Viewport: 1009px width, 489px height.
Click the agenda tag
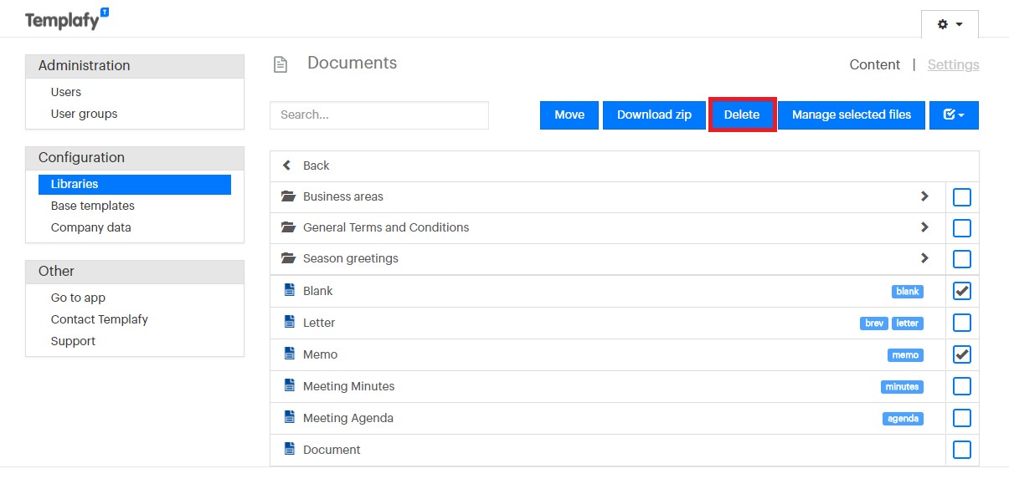click(x=903, y=419)
